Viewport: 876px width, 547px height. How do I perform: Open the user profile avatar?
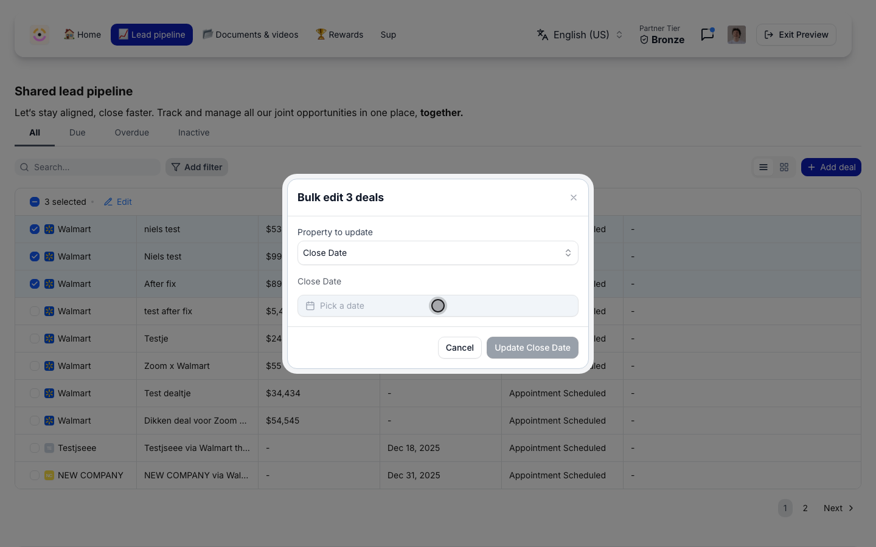[736, 35]
